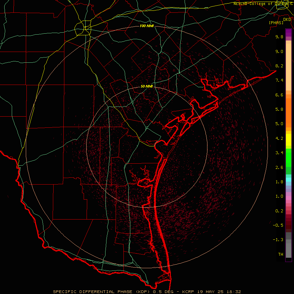Select the 6.6 value on color scale
This screenshot has width=294, height=294.
[x=279, y=95]
